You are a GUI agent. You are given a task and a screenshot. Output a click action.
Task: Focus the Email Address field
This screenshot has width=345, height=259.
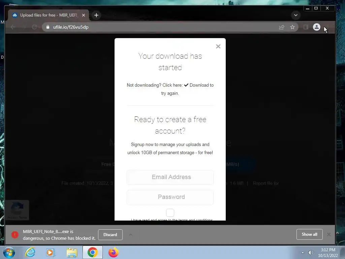170,177
